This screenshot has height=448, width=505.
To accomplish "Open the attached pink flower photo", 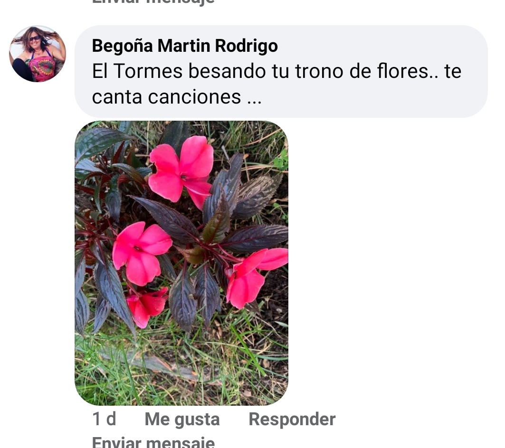I will point(181,263).
